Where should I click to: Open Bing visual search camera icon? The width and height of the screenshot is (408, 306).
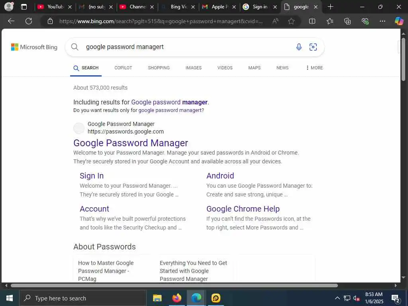point(313,47)
